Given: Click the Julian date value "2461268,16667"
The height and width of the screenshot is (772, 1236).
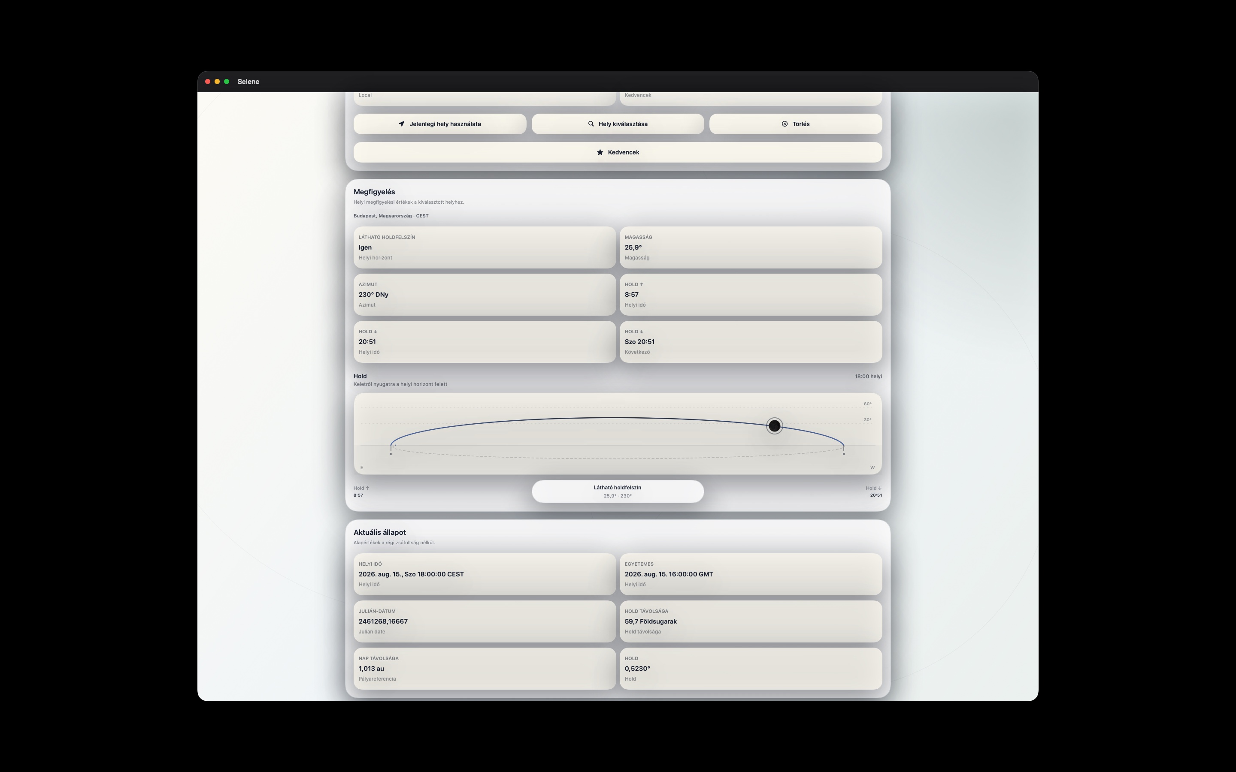Looking at the screenshot, I should tap(383, 621).
